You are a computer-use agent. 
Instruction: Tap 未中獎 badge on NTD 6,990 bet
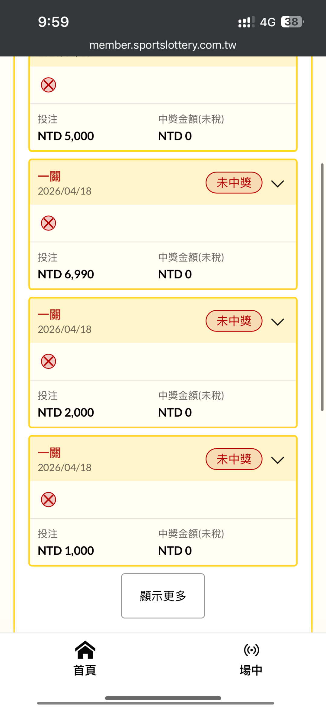coord(234,183)
